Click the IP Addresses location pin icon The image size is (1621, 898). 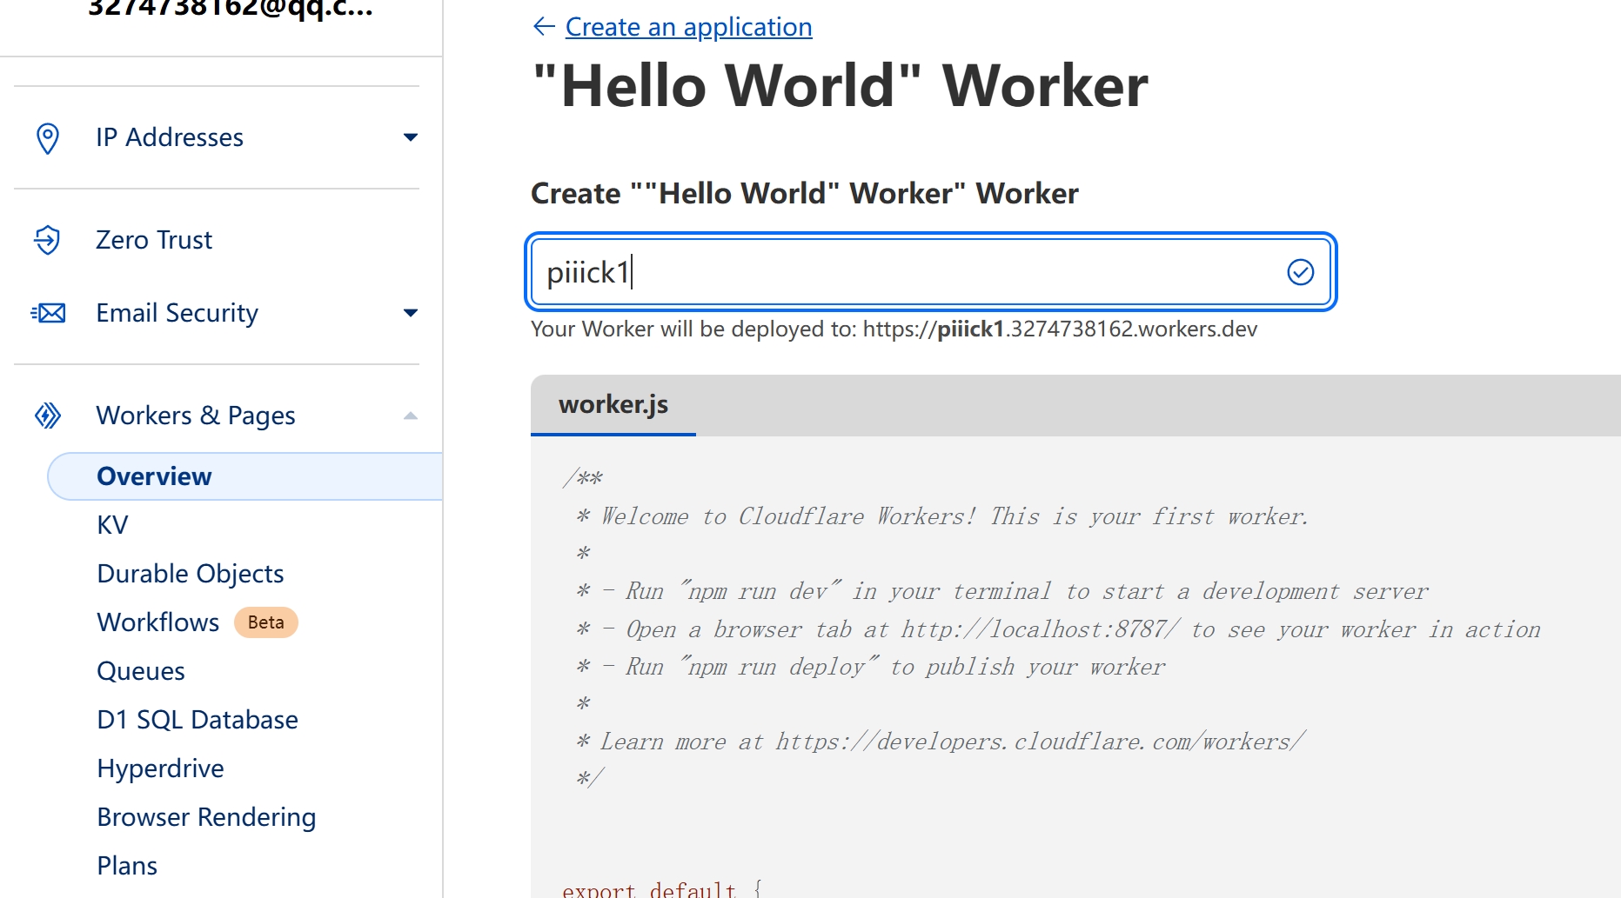[x=48, y=138]
